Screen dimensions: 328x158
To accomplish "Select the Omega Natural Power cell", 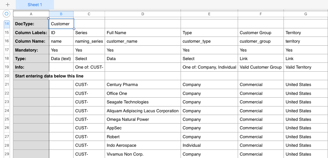I will (x=143, y=119).
